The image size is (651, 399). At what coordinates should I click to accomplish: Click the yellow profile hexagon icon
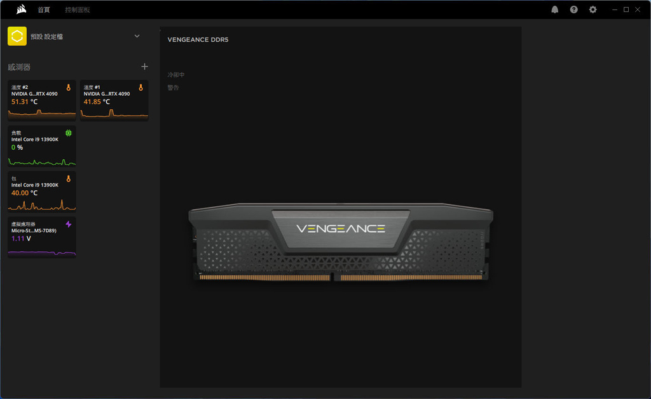coord(17,36)
